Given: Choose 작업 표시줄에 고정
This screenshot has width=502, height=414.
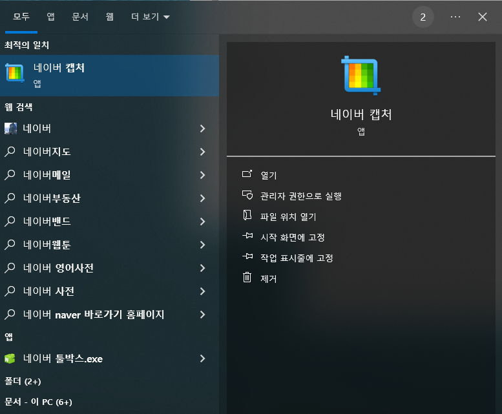Looking at the screenshot, I should click(x=297, y=258).
